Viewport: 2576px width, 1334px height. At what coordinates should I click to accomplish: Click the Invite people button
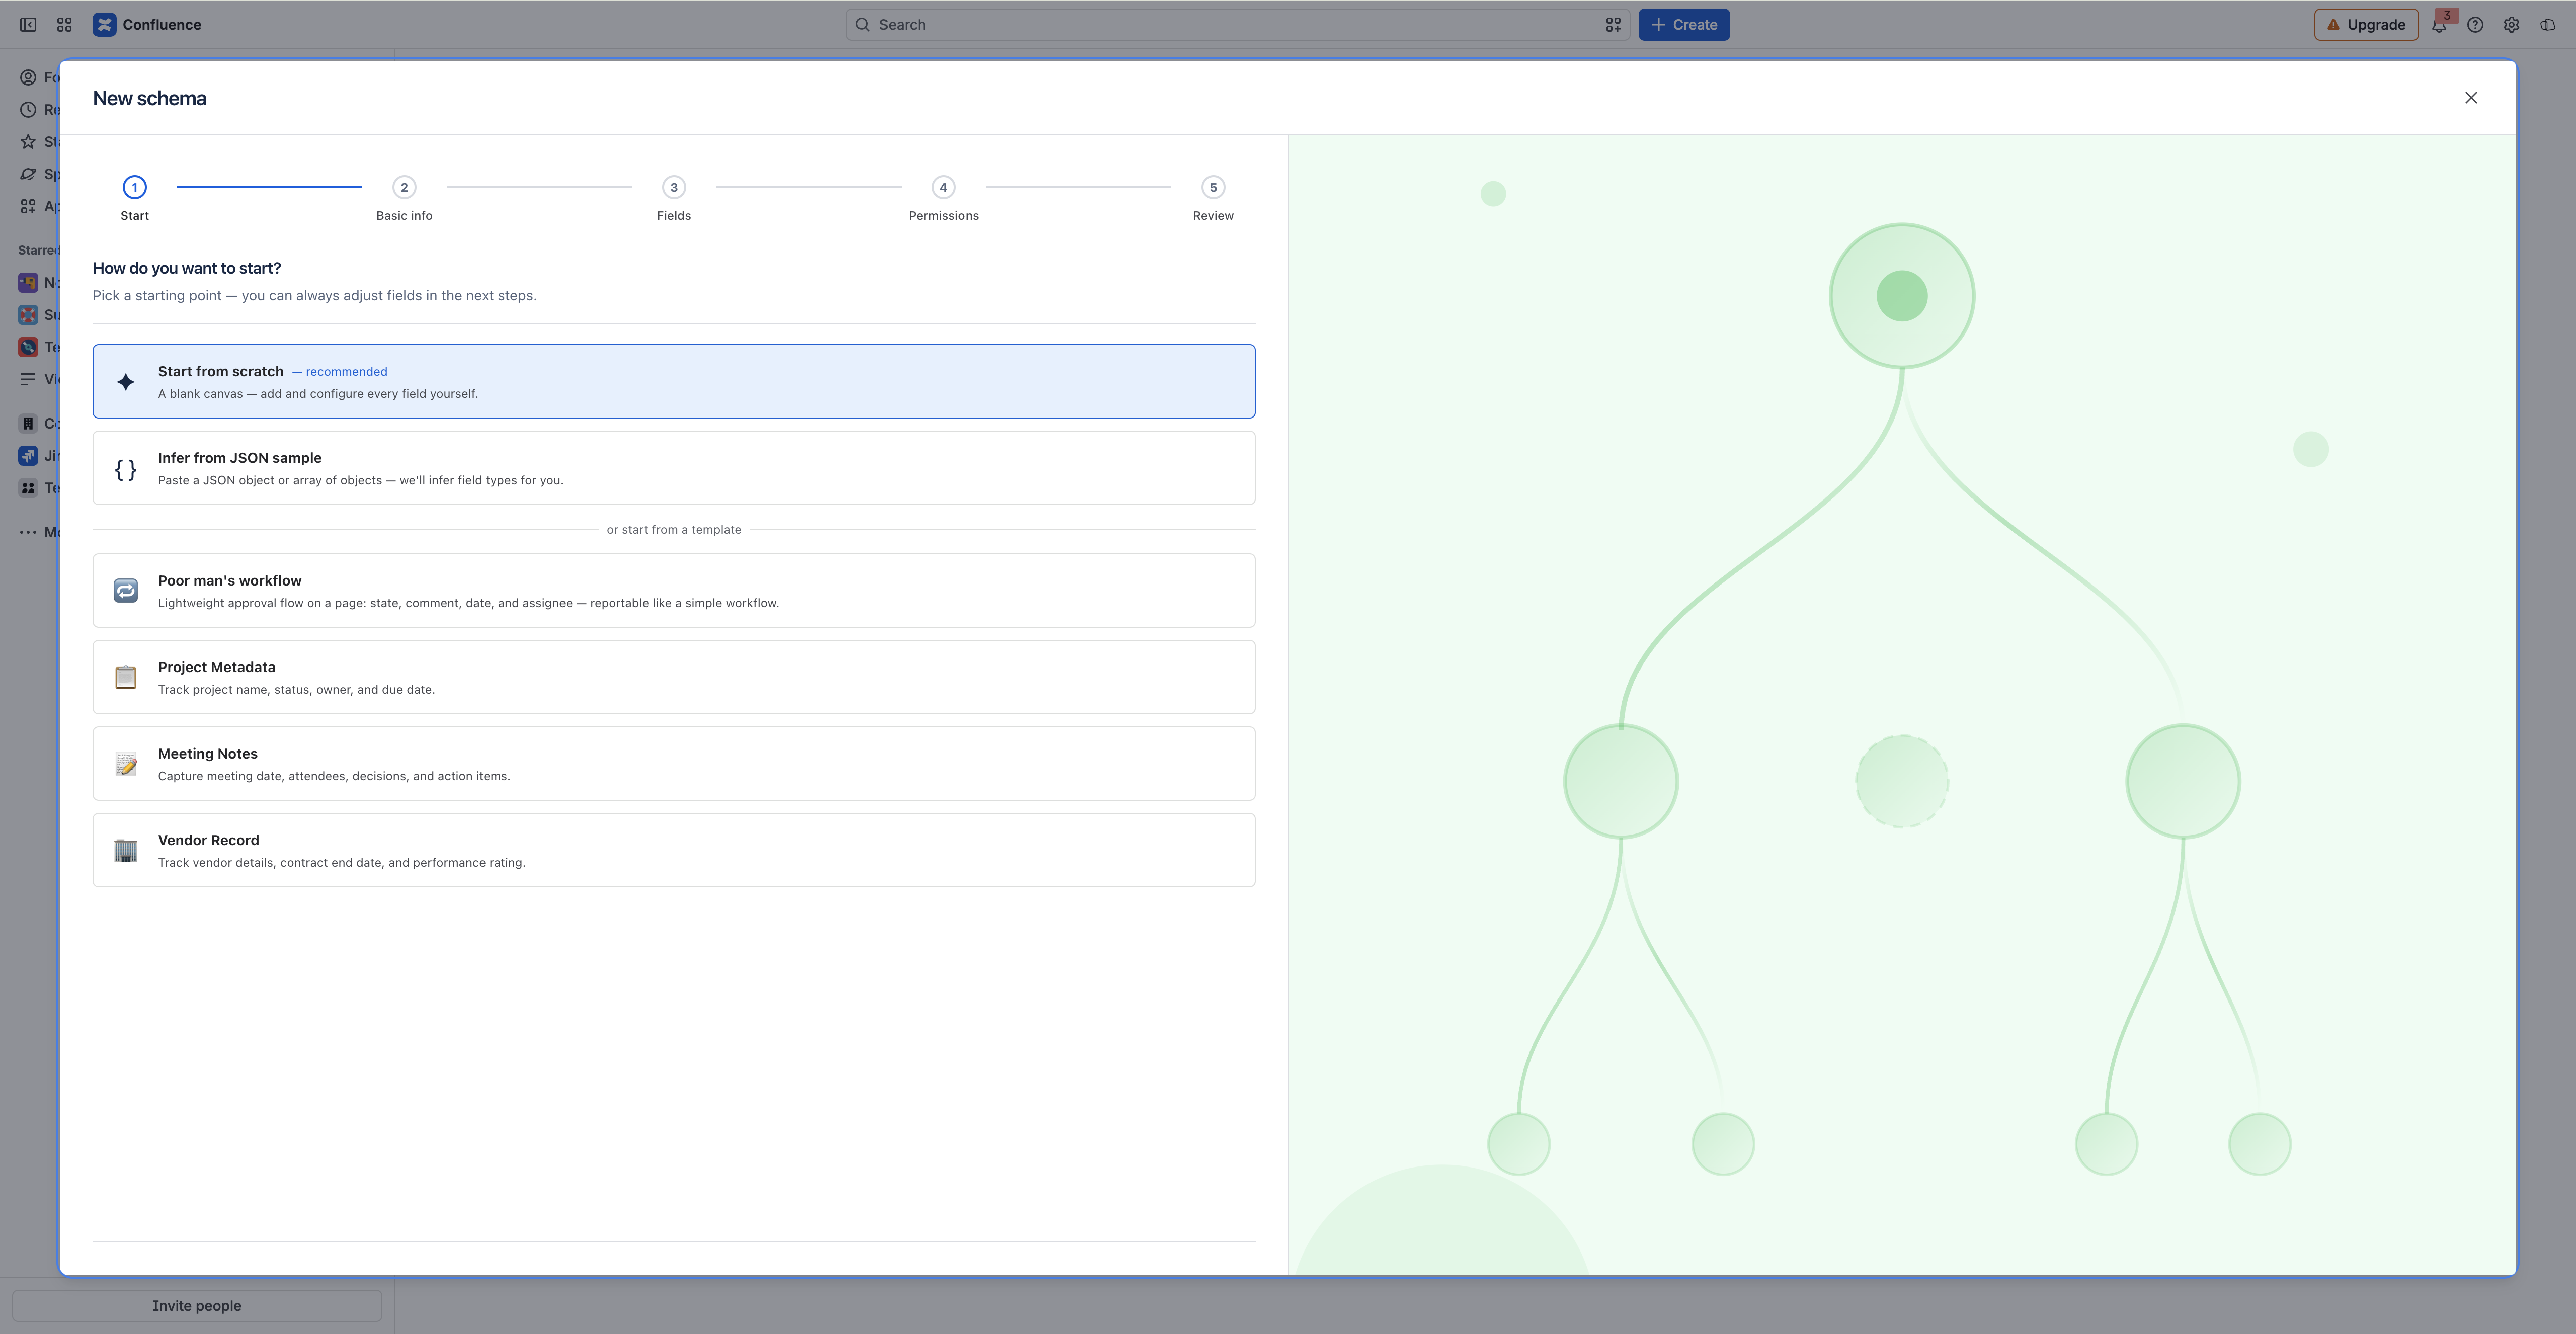coord(197,1306)
